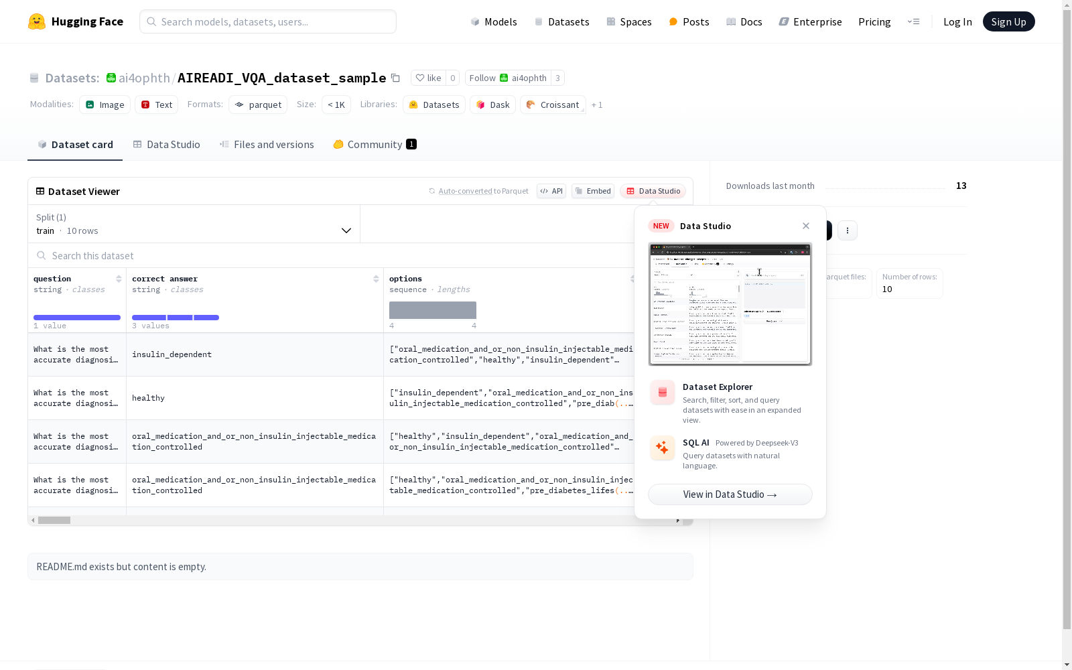Click the question column distribution bar

click(x=77, y=318)
